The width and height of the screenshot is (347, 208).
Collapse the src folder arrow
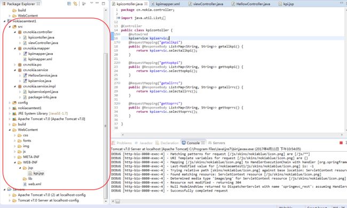pyautogui.click(x=10, y=27)
